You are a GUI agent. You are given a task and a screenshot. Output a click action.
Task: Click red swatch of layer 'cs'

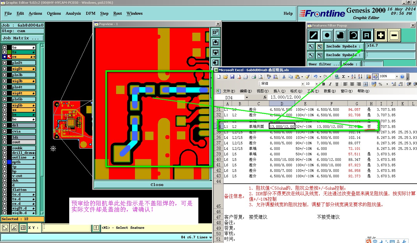tap(9, 57)
